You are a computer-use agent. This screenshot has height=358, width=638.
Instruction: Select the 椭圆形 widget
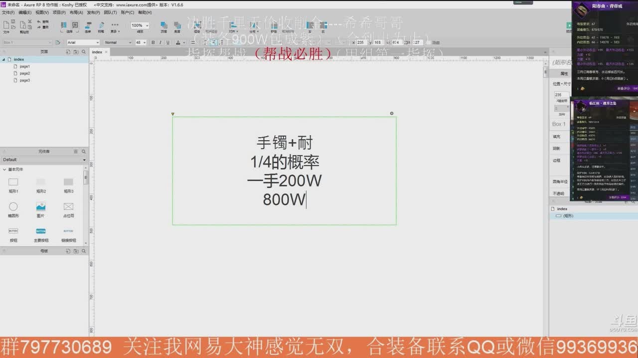pyautogui.click(x=13, y=210)
